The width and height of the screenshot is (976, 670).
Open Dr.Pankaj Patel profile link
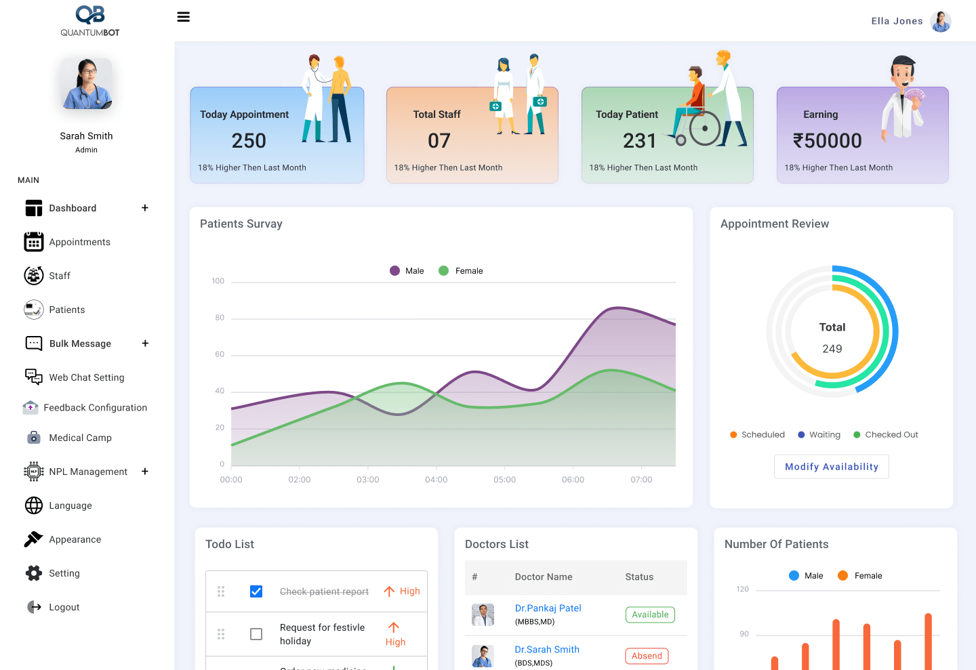pos(548,608)
